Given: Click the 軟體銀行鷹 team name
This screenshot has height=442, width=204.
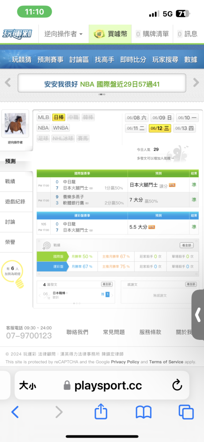Looking at the screenshot, I should click(73, 203).
